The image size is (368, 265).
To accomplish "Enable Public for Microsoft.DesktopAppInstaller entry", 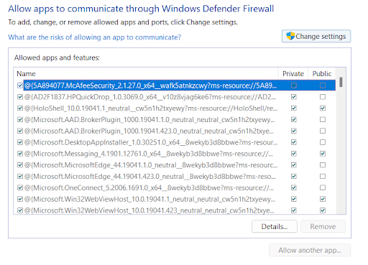I will tap(323, 142).
